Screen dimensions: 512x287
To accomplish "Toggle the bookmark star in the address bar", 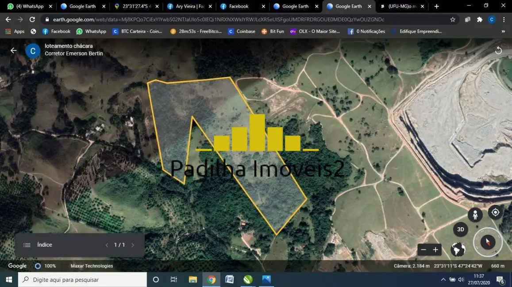I will tap(452, 19).
